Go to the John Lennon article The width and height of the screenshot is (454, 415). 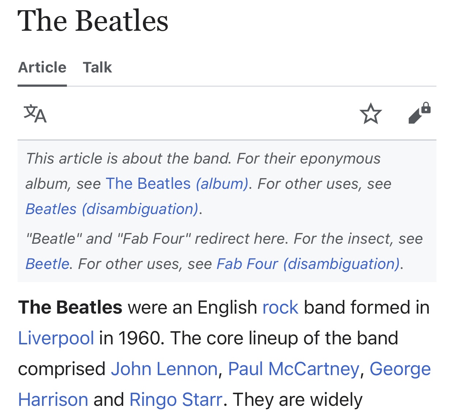164,369
